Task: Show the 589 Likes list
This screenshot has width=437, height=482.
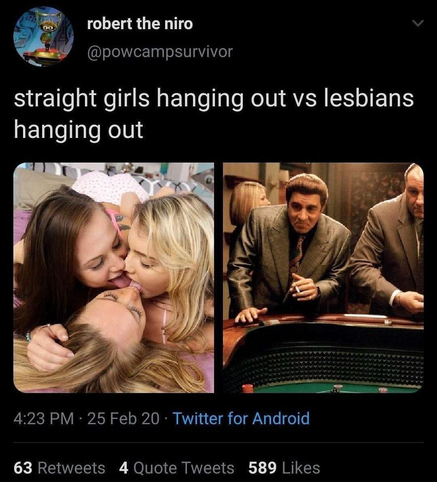Action: pos(284,468)
